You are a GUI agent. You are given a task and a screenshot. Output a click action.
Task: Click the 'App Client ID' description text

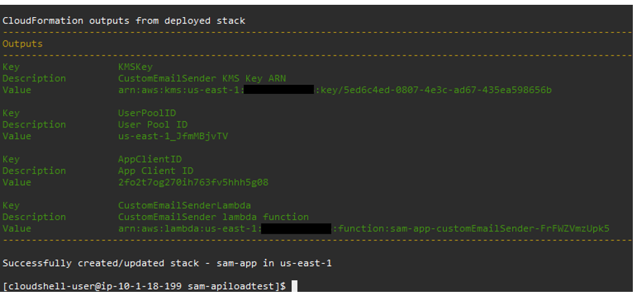pos(156,171)
